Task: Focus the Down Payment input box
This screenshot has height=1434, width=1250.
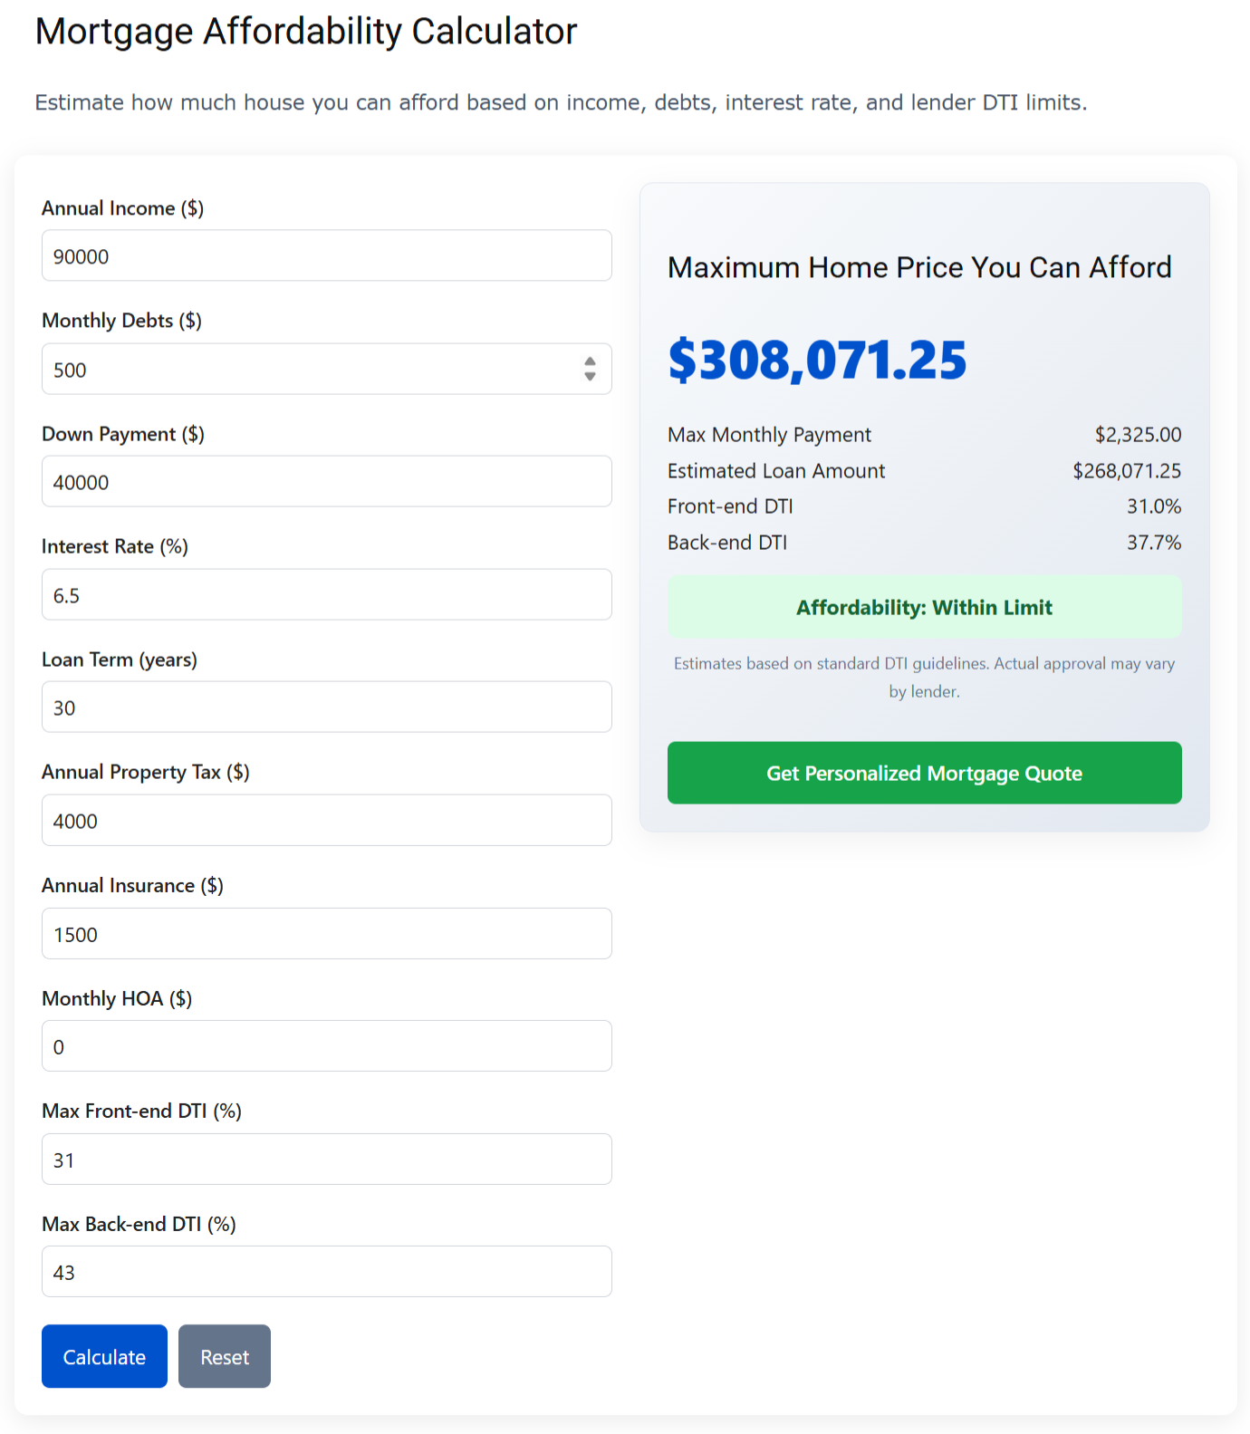Action: [x=326, y=481]
